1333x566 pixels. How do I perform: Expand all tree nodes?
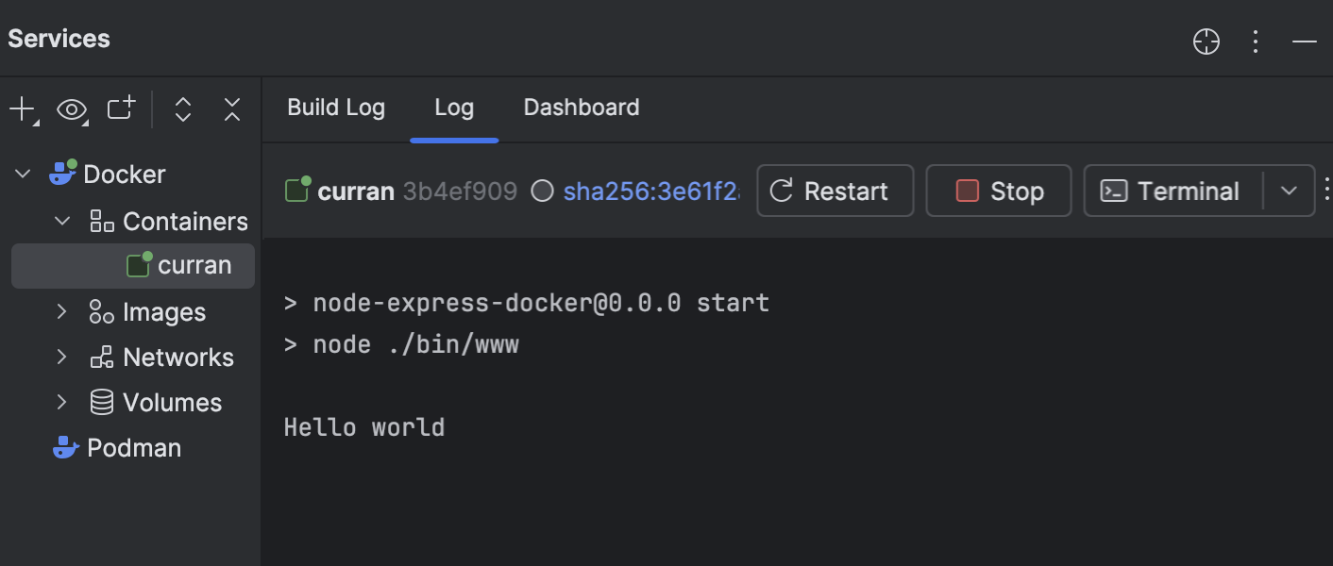(x=182, y=108)
